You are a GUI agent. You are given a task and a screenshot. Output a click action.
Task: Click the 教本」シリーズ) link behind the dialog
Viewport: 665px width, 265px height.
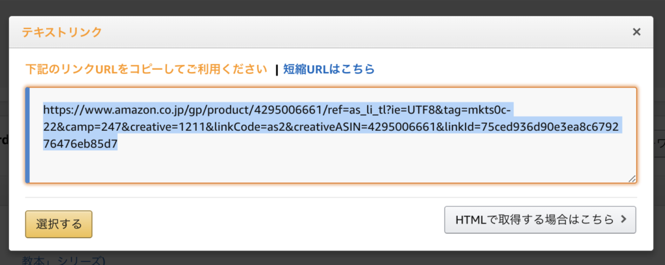click(x=64, y=260)
